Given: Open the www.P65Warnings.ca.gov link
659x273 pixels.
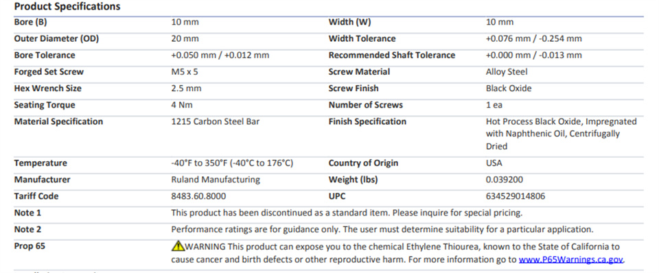Looking at the screenshot, I should click(x=571, y=259).
